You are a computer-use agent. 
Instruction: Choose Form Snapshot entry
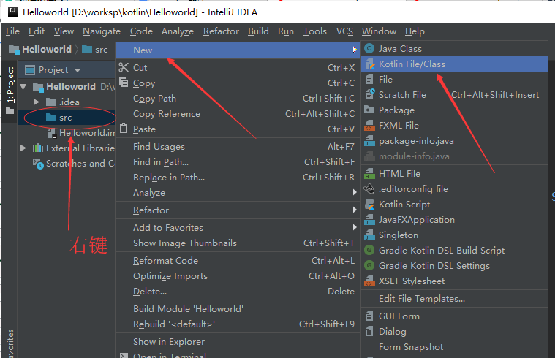point(455,347)
